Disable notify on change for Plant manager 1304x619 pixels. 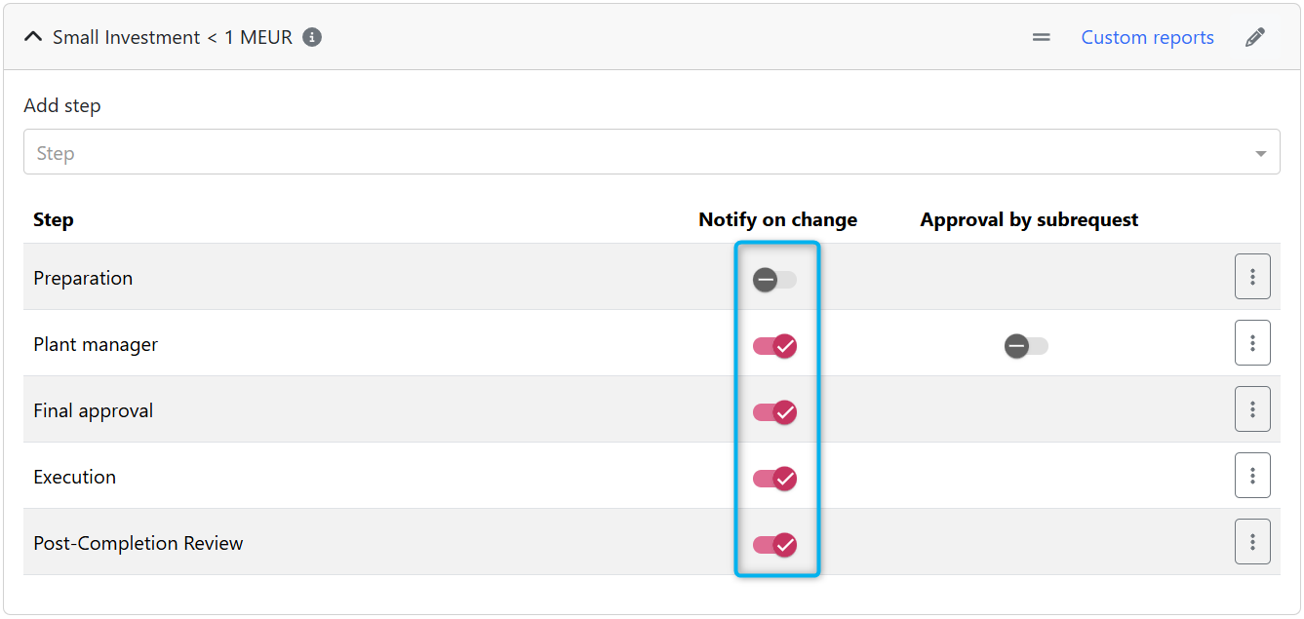[774, 346]
